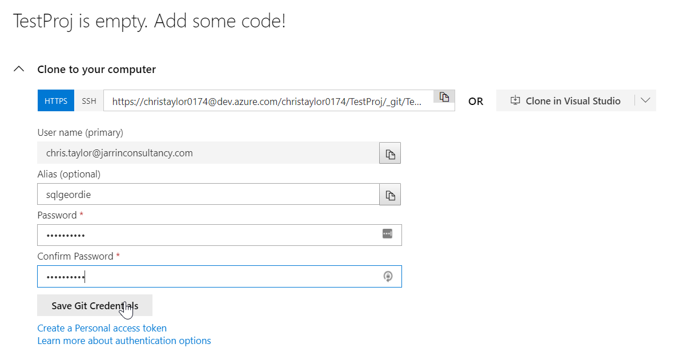This screenshot has height=356, width=675.
Task: Open the dropdown next to Clone in Visual Studio
Action: tap(645, 100)
